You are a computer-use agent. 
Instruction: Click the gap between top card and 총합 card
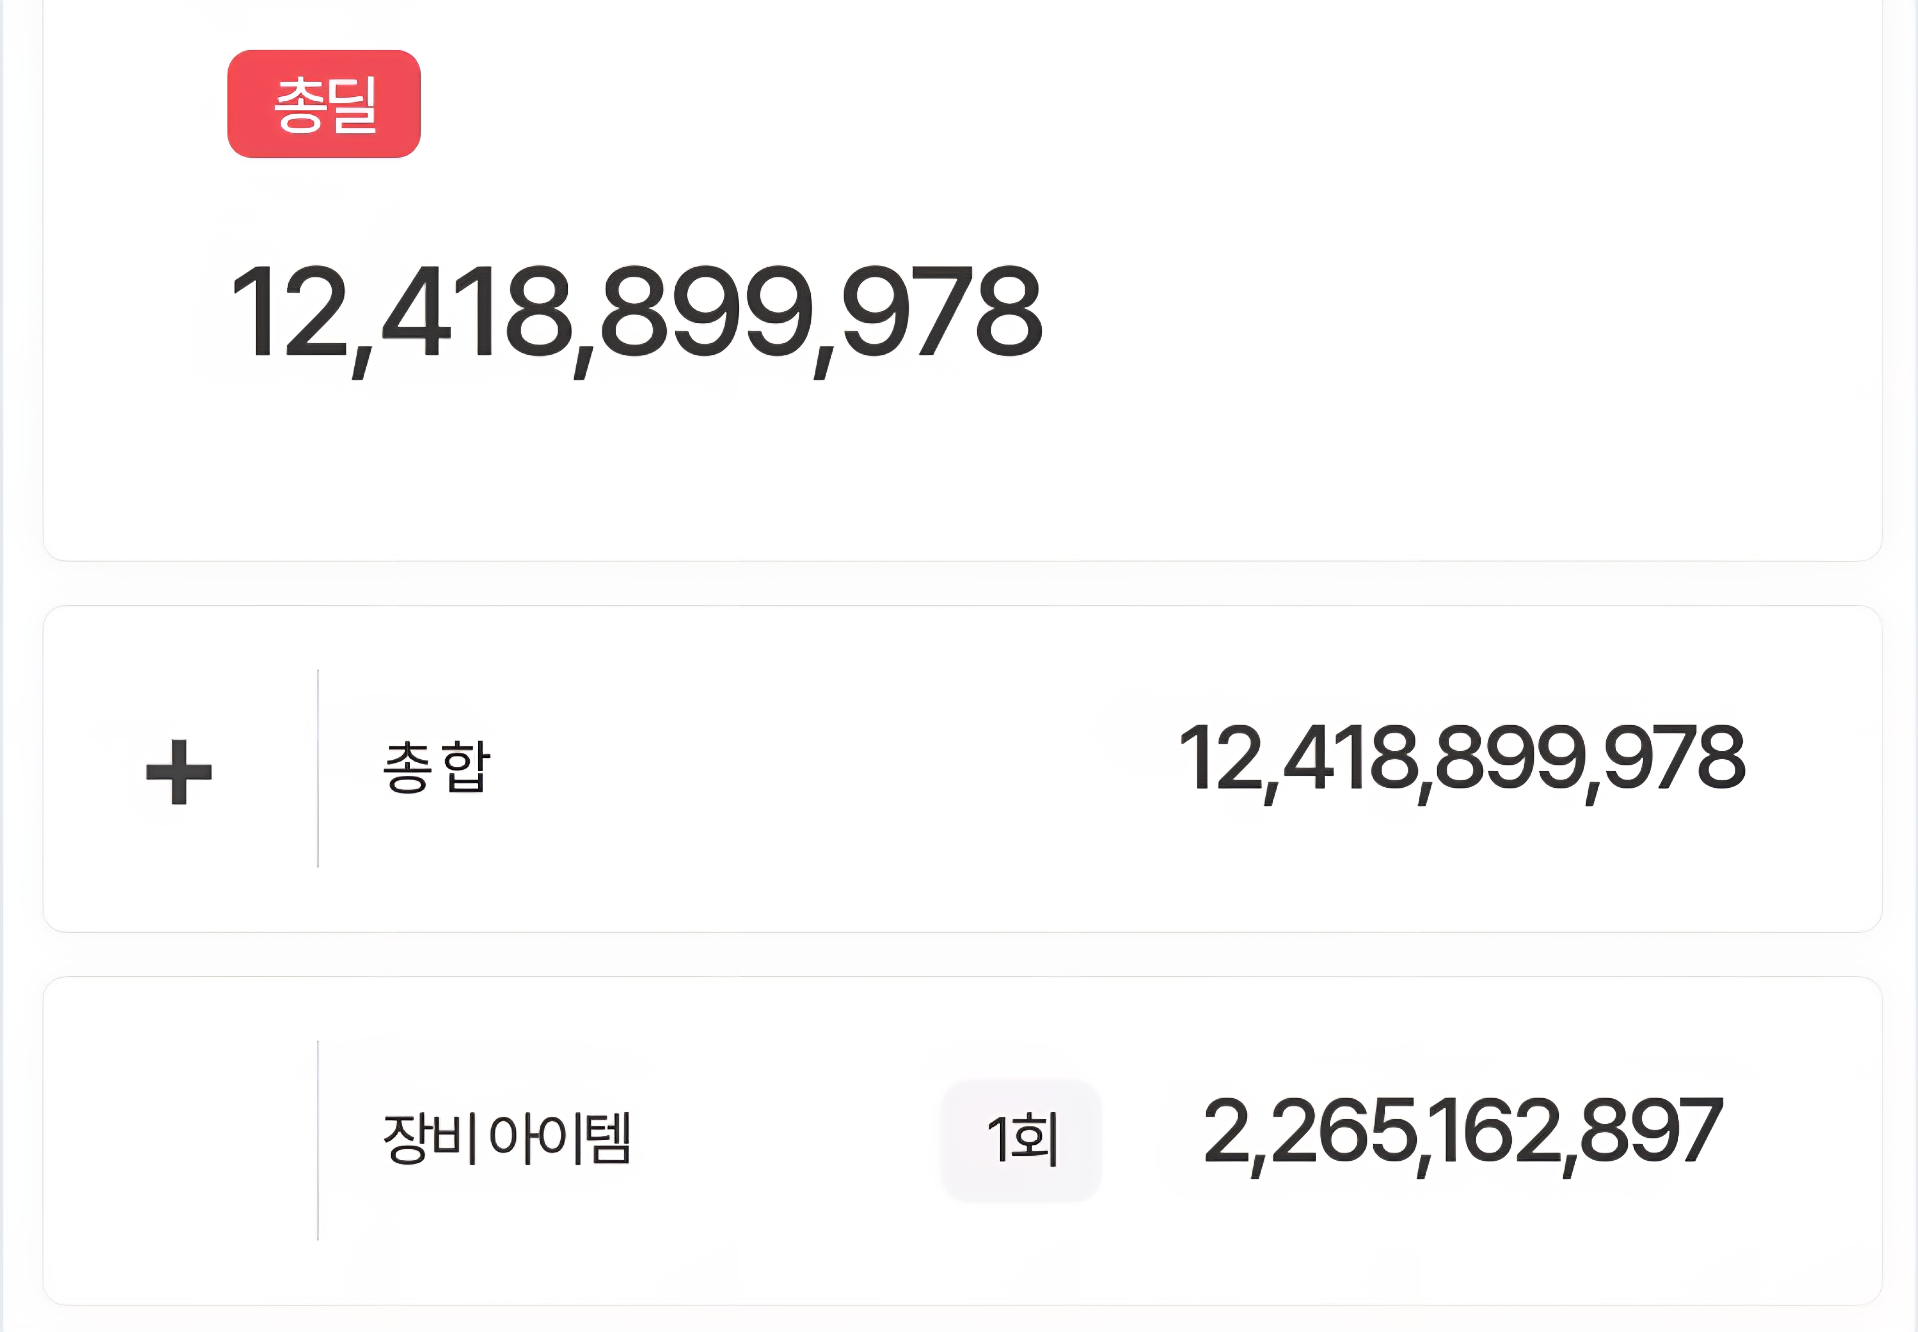coord(960,583)
